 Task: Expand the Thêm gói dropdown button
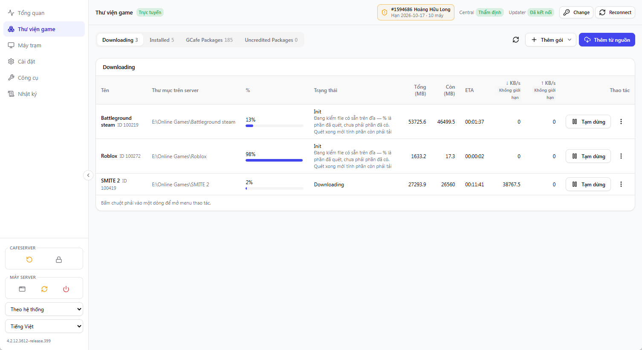[x=551, y=40]
